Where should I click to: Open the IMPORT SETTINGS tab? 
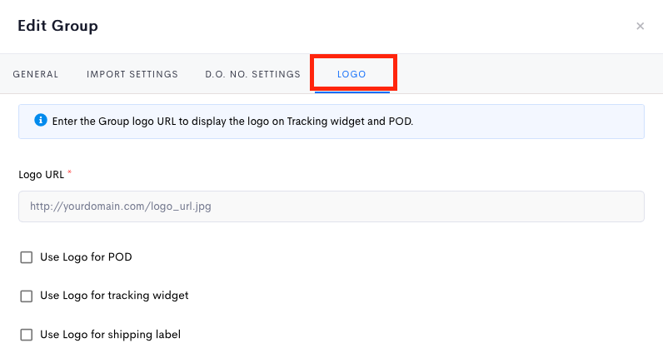[x=132, y=74]
